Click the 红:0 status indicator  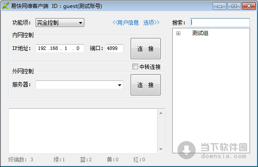[139, 159]
